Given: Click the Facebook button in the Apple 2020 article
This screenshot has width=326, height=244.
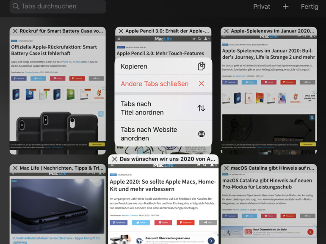Looking at the screenshot, I should pyautogui.click(x=119, y=222).
